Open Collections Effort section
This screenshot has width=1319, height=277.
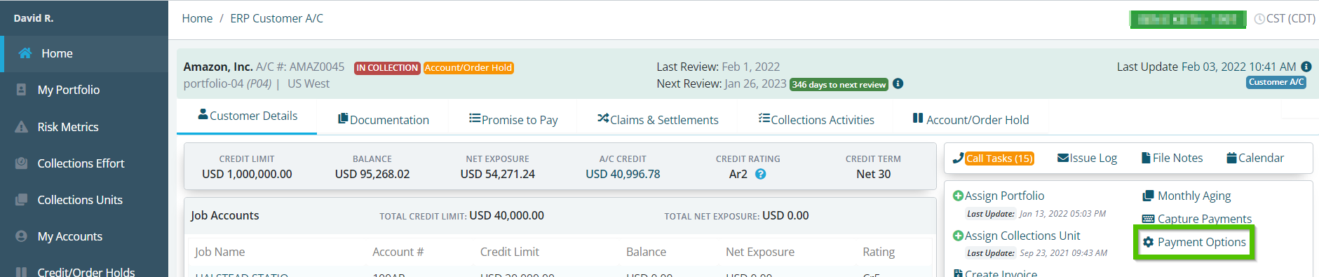81,163
